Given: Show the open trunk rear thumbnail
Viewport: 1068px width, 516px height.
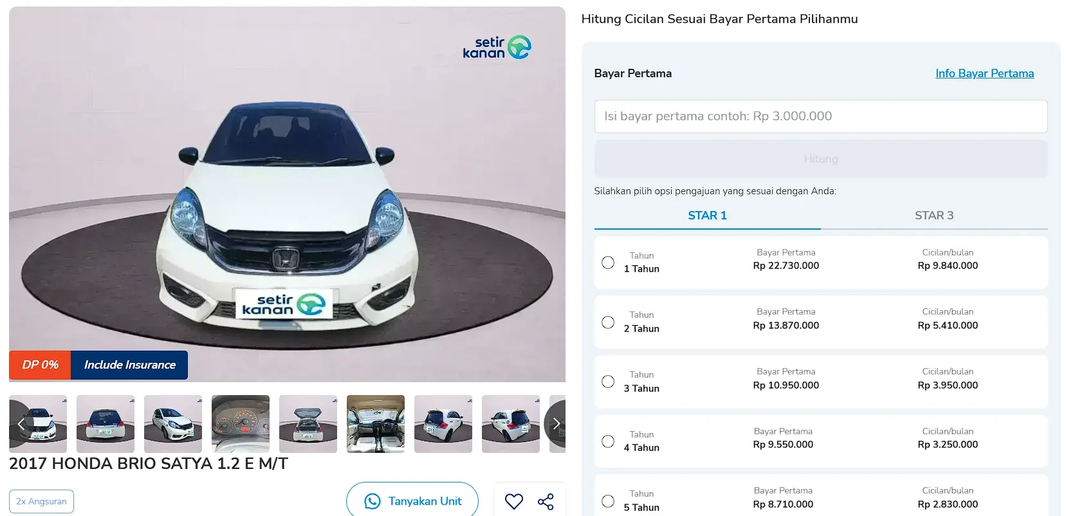Looking at the screenshot, I should 308,424.
